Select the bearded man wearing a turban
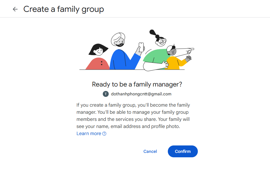Image resolution: width=270 pixels, height=173 pixels. (x=118, y=40)
